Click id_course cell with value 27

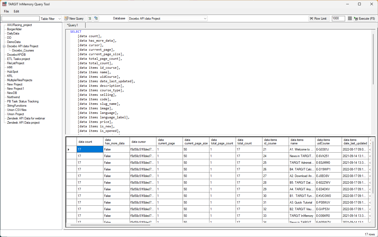pos(275,176)
